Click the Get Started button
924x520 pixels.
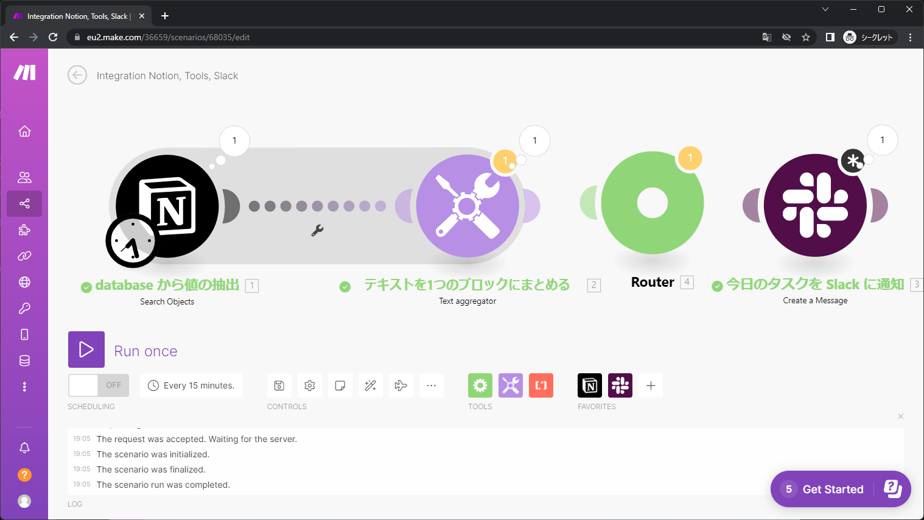(x=841, y=489)
